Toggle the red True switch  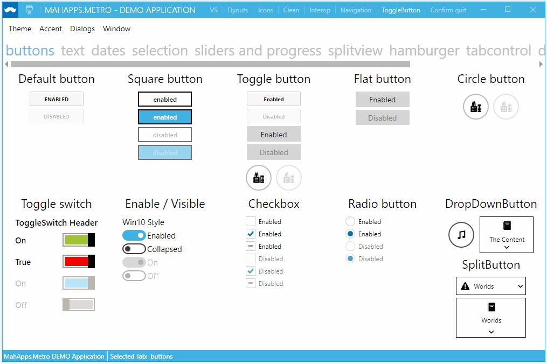79,262
